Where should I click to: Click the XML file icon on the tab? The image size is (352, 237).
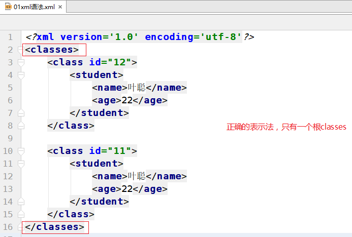pyautogui.click(x=7, y=6)
